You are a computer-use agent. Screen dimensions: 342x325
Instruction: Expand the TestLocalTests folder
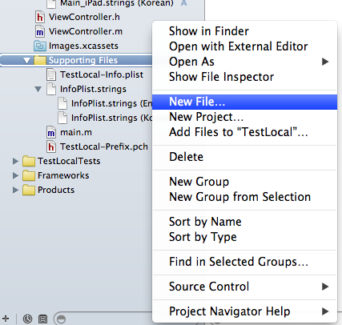[x=15, y=161]
